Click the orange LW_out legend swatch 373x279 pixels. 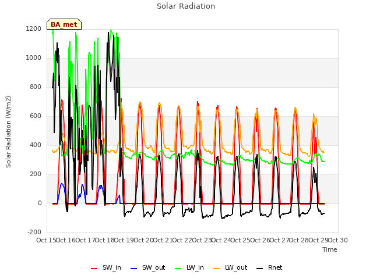pyautogui.click(x=216, y=269)
